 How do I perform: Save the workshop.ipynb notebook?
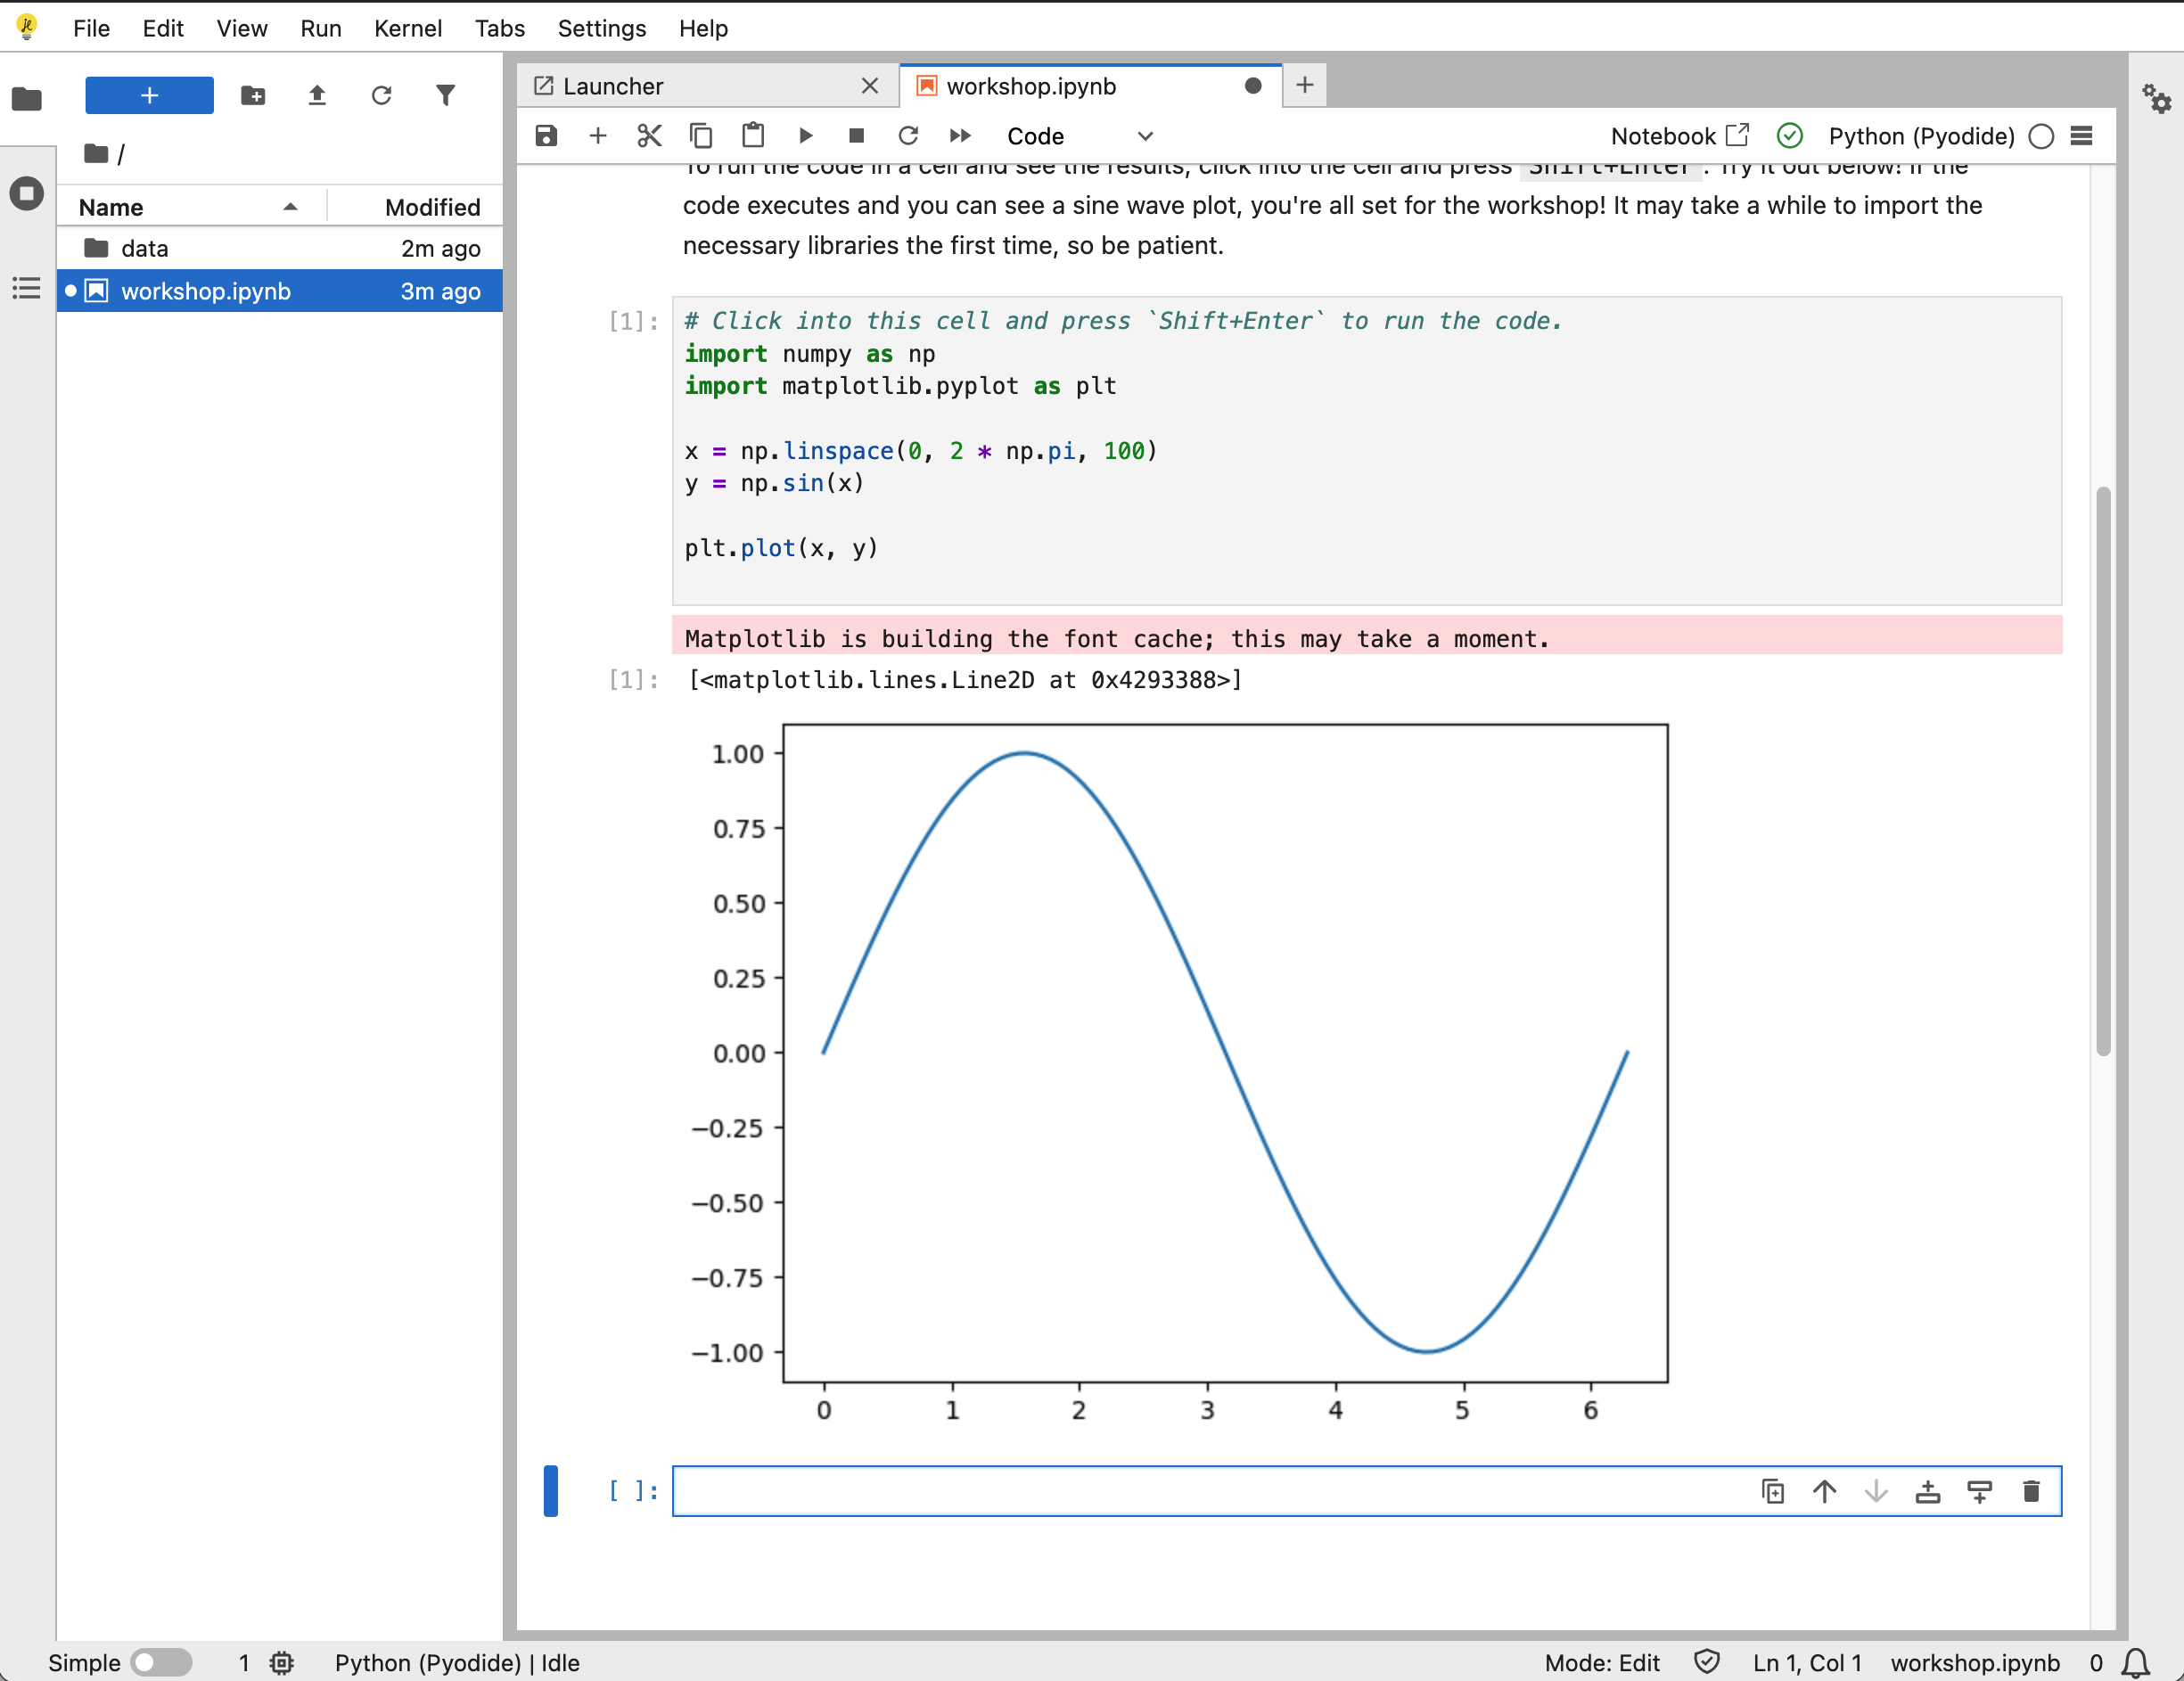546,135
